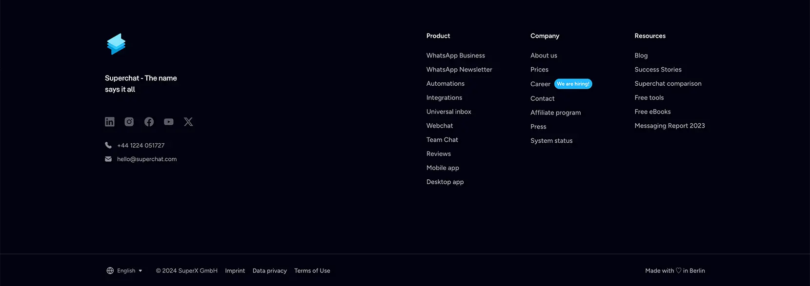The height and width of the screenshot is (286, 810).
Task: Open WhatsApp Business link
Action: [456, 56]
